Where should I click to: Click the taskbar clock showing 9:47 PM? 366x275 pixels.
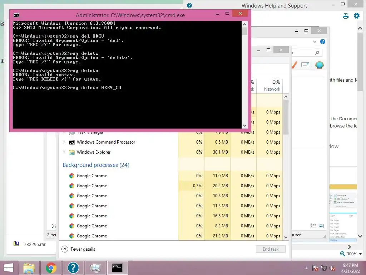(x=350, y=268)
